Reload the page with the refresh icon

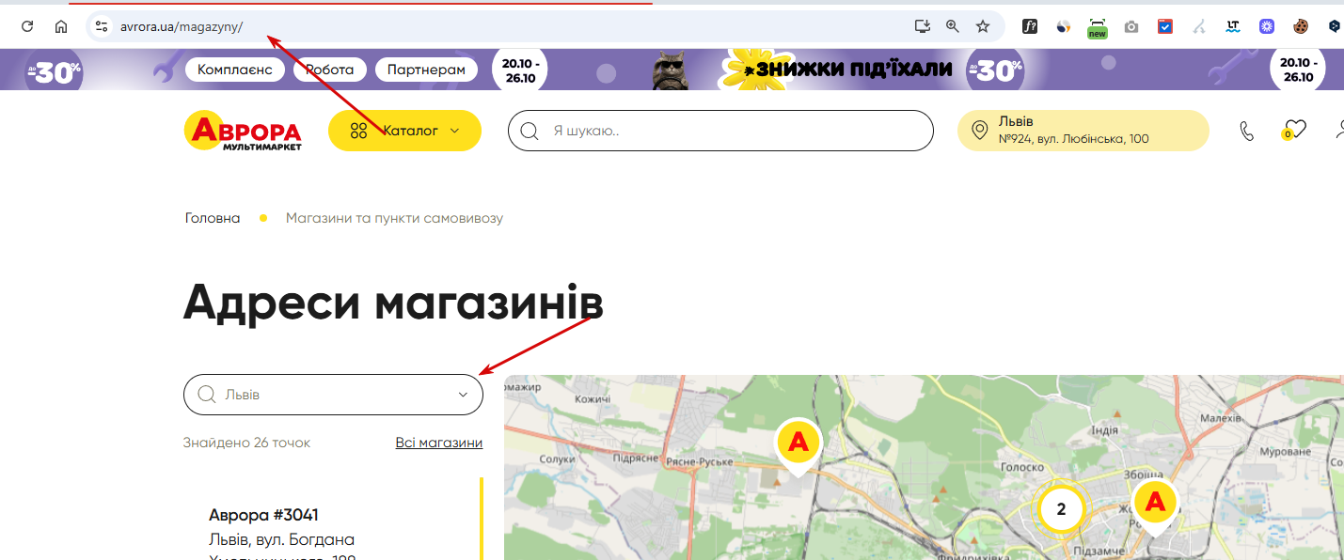[27, 26]
